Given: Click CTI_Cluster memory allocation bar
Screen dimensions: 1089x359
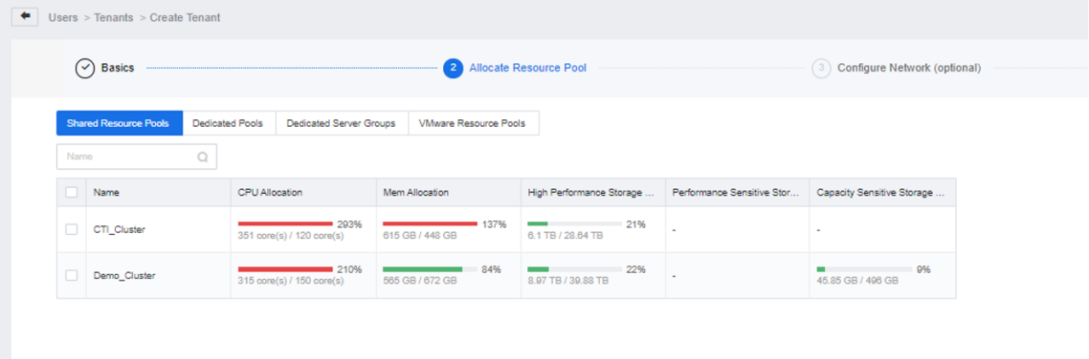Looking at the screenshot, I should pos(430,223).
